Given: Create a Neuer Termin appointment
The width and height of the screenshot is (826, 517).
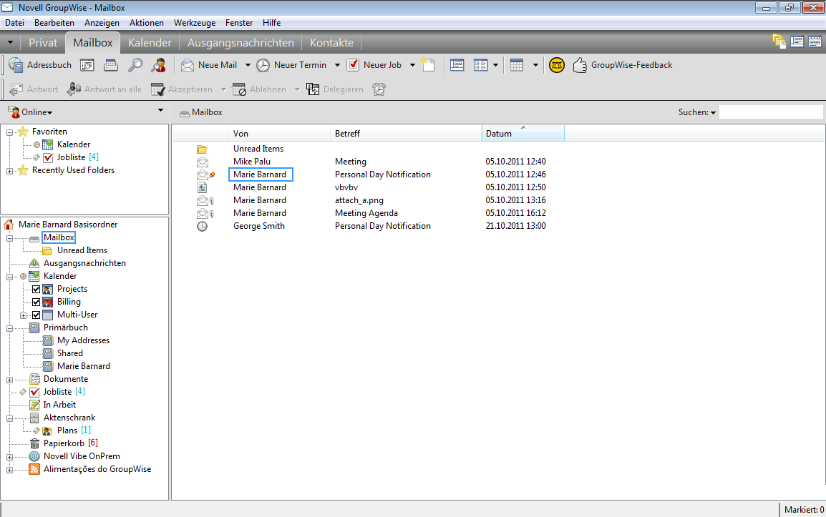Looking at the screenshot, I should tap(291, 65).
